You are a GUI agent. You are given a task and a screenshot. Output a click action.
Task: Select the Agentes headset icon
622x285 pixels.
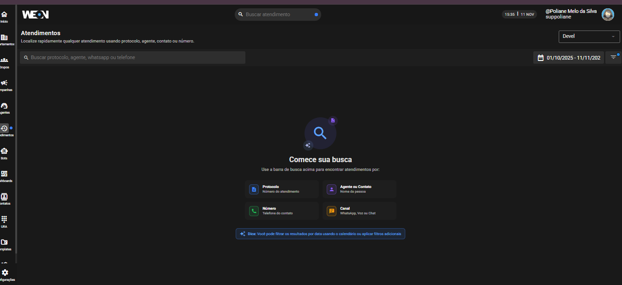click(x=4, y=106)
